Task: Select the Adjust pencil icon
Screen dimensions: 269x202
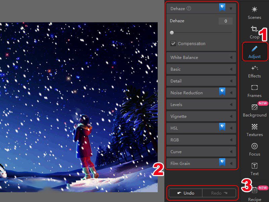Action: tap(255, 48)
